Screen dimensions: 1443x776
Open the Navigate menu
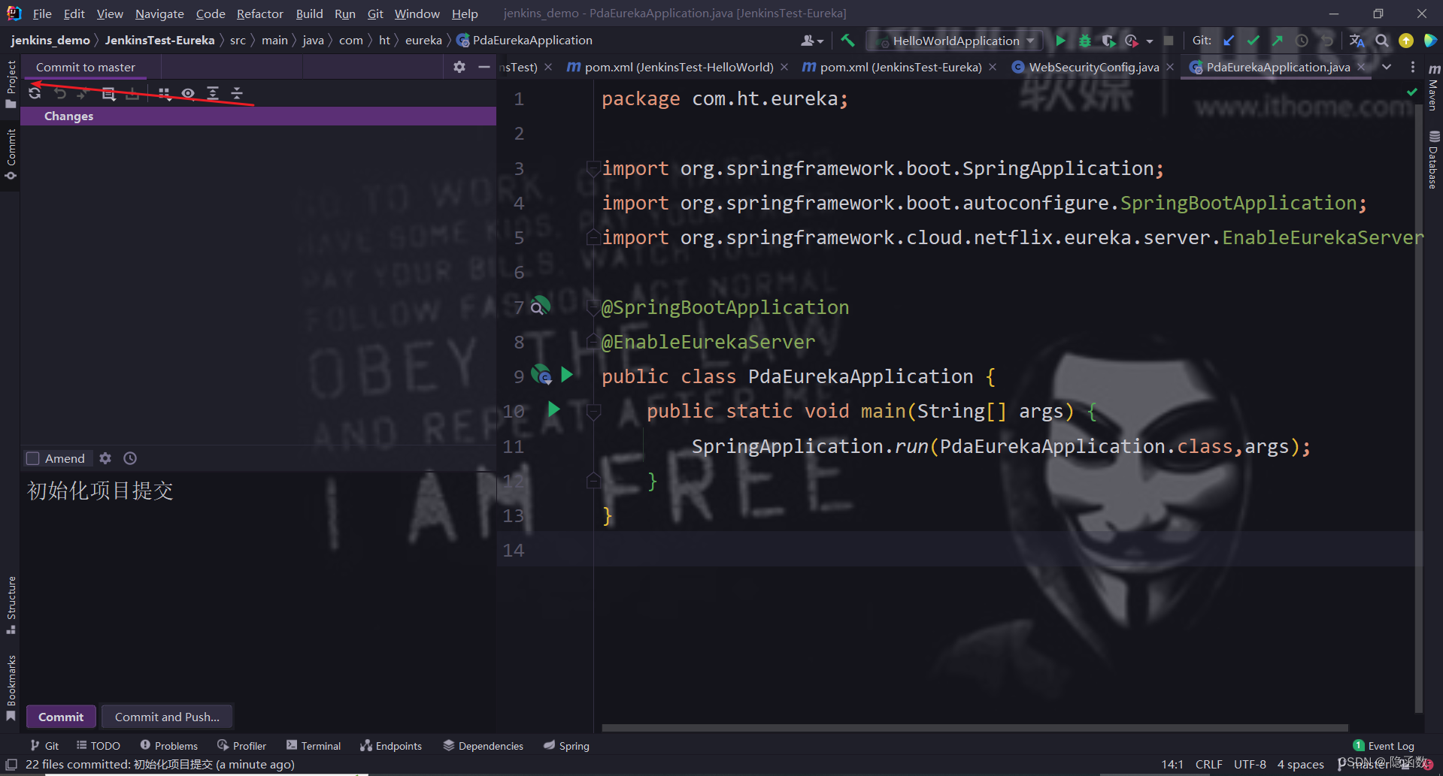point(159,14)
